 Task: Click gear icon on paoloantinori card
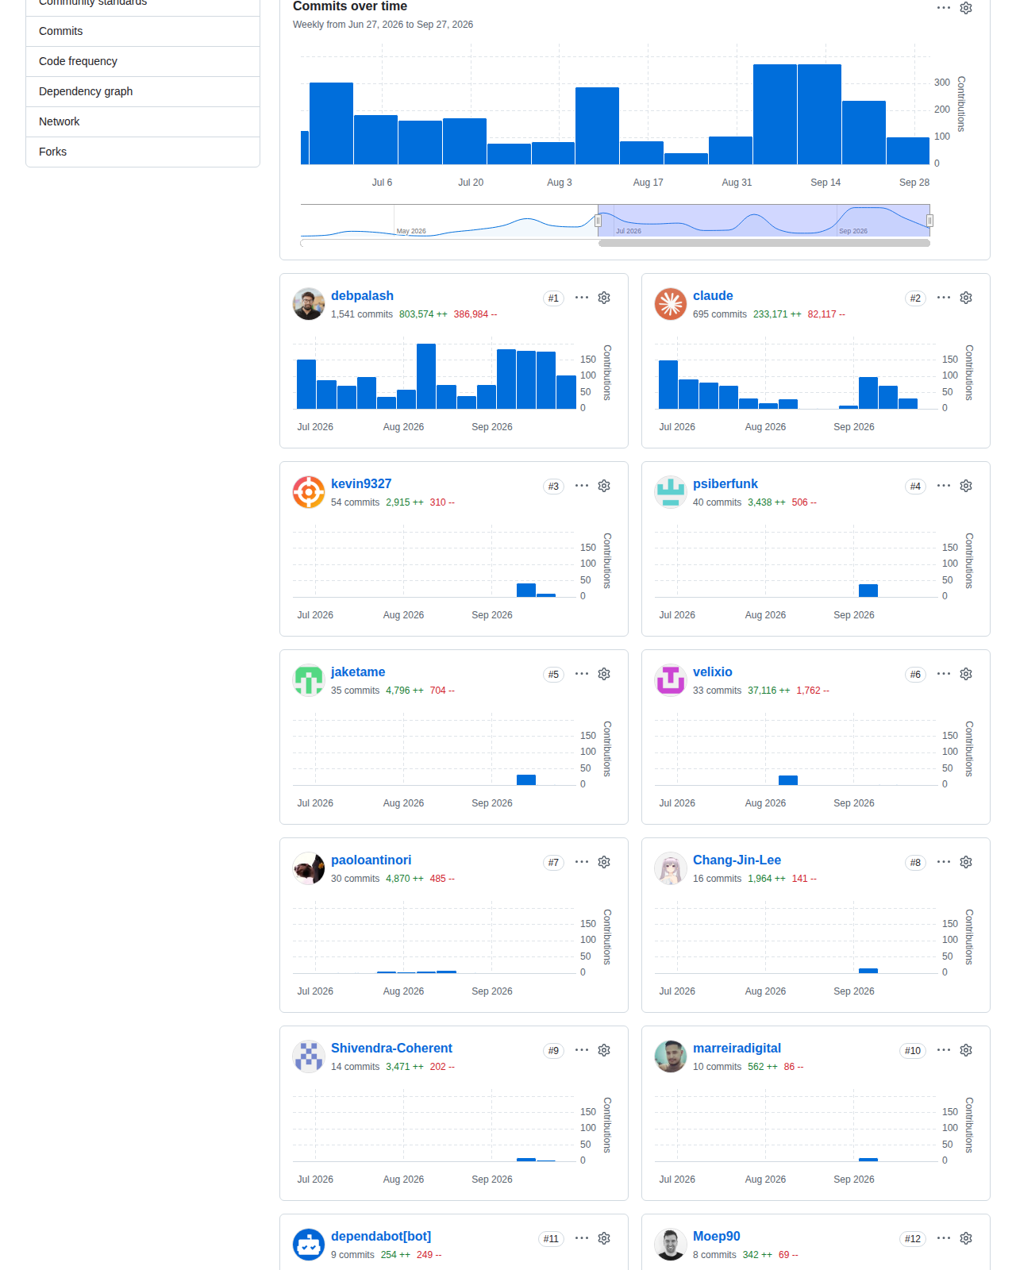pyautogui.click(x=604, y=862)
